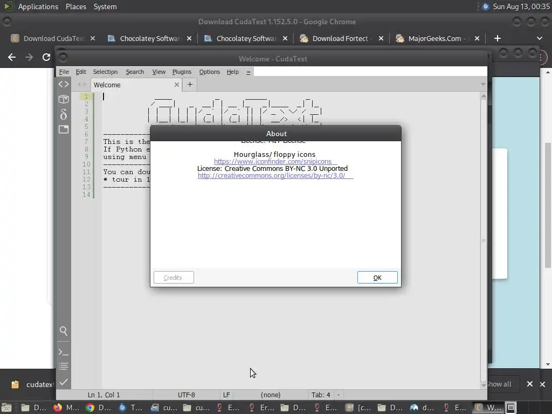
Task: Close the Welcome tab in CudaText
Action: coord(177,85)
